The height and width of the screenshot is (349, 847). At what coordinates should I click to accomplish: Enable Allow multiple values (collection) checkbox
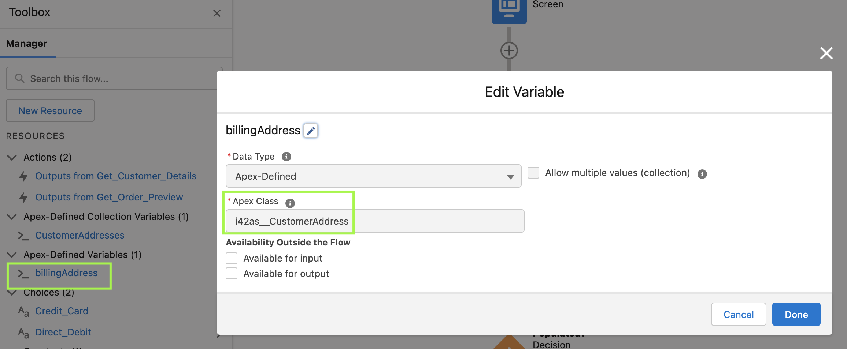pos(533,173)
